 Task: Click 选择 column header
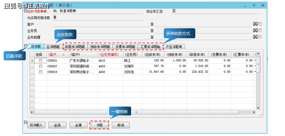point(41,55)
